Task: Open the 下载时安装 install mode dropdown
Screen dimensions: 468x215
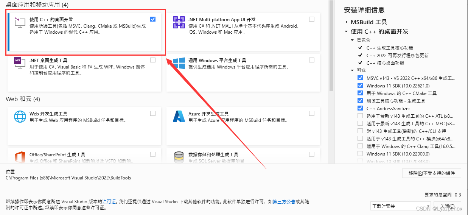Action: point(401,206)
